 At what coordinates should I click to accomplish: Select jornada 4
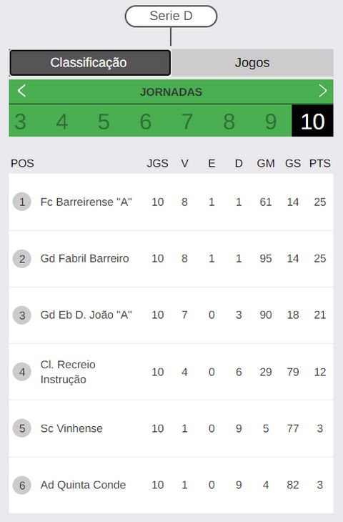62,121
